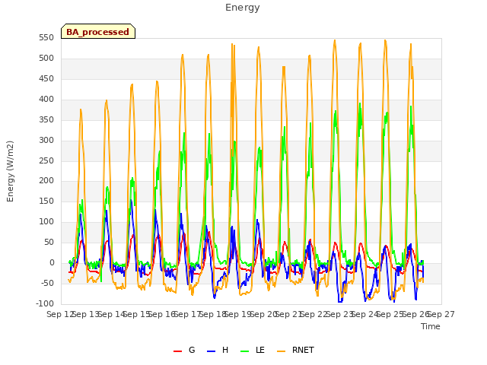Click the BA_processed annotation label
The width and height of the screenshot is (487, 365).
(x=98, y=32)
